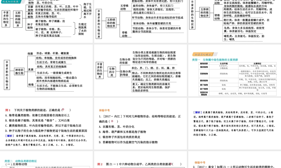Viewport: 281px width, 168px height.
Task: Select the 神奇的微生物 mind map slide
Action: pos(46,71)
